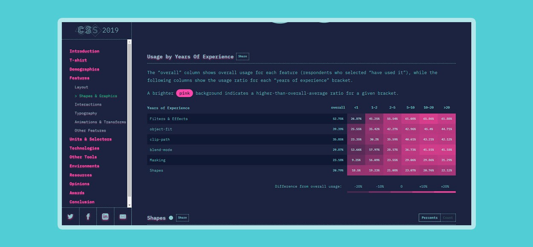
Task: Select Features in the sidebar
Action: click(79, 78)
